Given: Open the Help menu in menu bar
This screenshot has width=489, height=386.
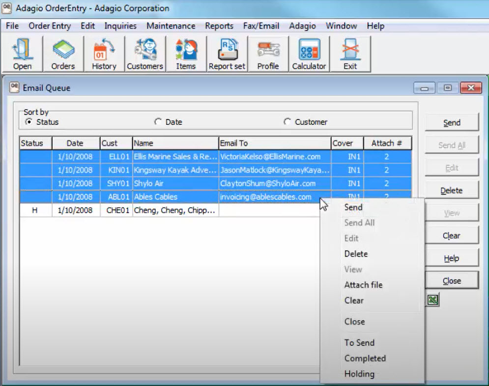Looking at the screenshot, I should [x=375, y=26].
